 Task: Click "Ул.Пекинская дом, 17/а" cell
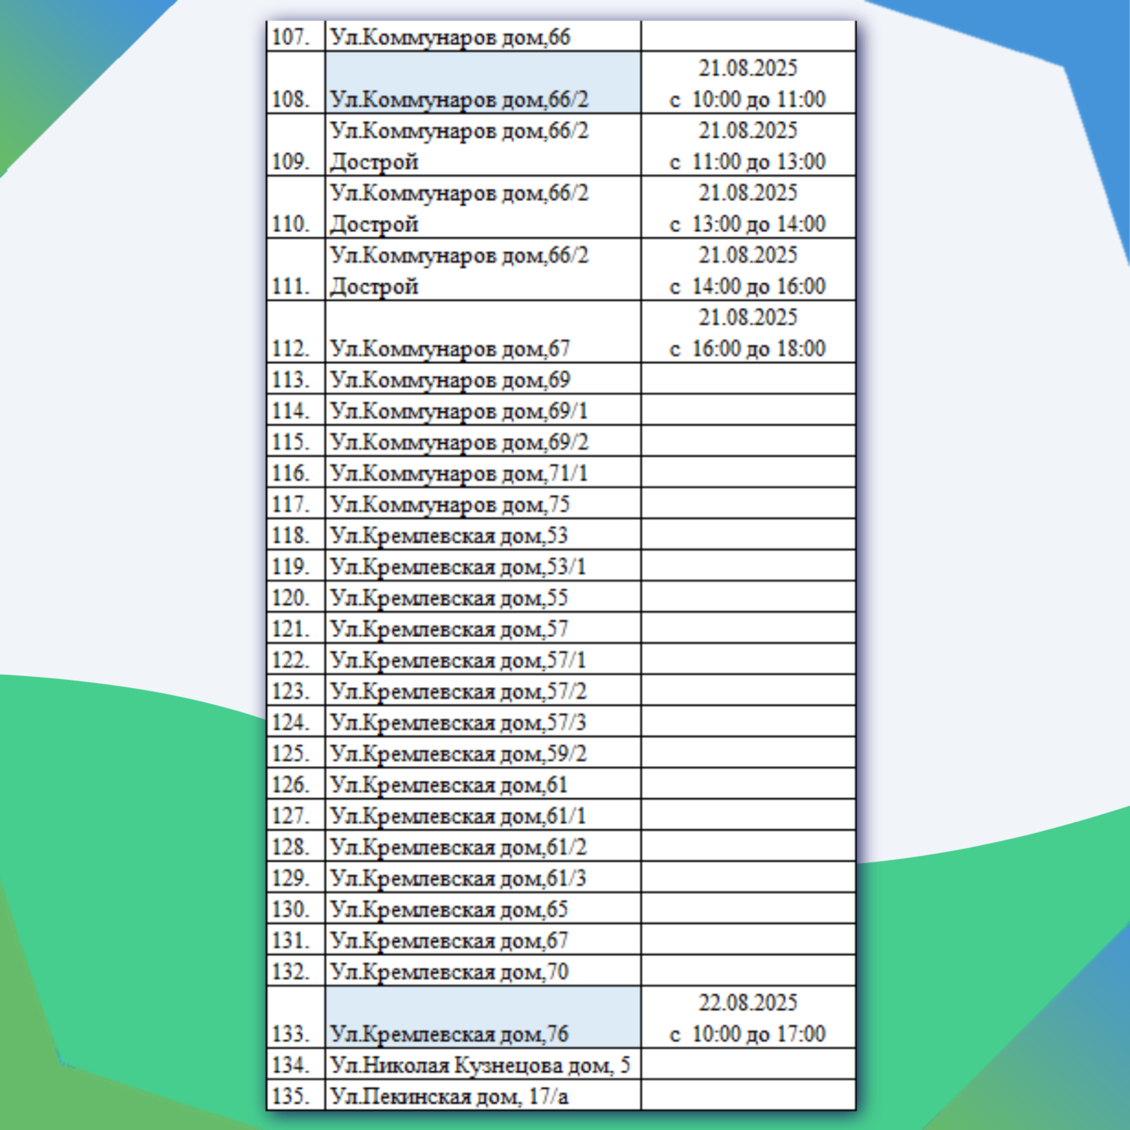(x=483, y=1095)
